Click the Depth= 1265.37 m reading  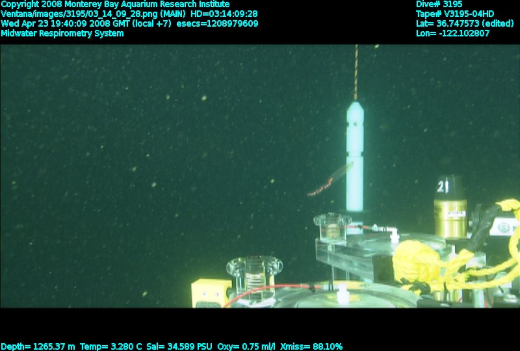tap(38, 346)
